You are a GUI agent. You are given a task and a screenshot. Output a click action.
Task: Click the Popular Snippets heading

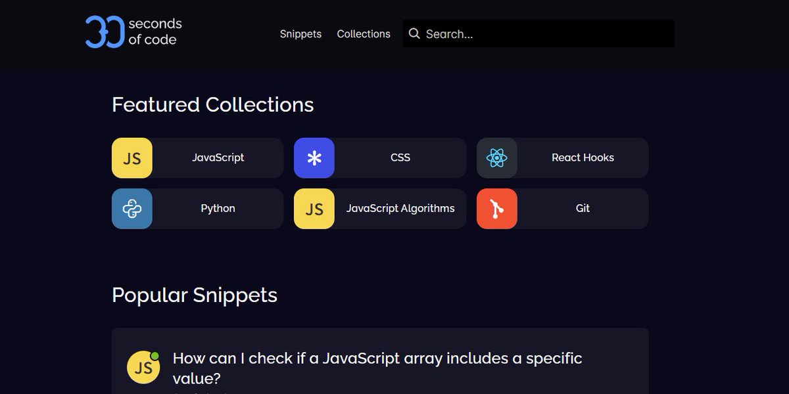pyautogui.click(x=195, y=295)
